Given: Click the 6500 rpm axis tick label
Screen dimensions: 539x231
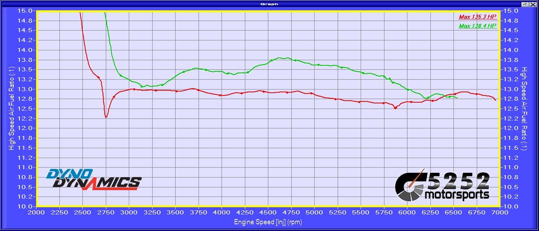Looking at the screenshot, I should pyautogui.click(x=454, y=212).
